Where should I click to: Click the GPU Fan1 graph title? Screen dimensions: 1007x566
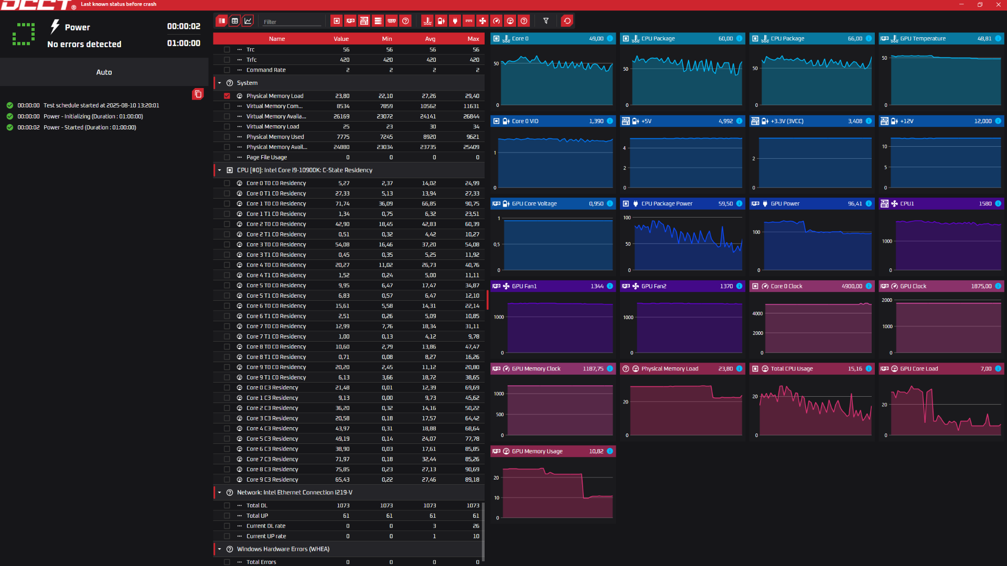coord(524,287)
